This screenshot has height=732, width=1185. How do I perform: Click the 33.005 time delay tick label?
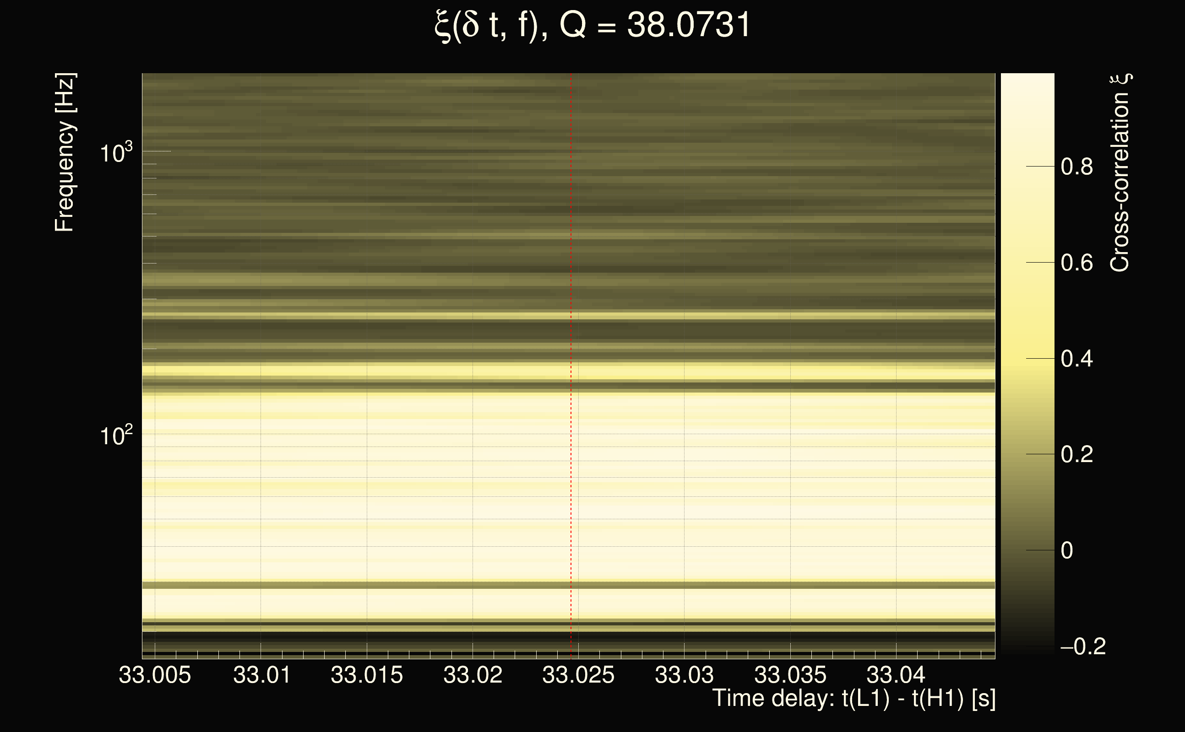point(155,675)
